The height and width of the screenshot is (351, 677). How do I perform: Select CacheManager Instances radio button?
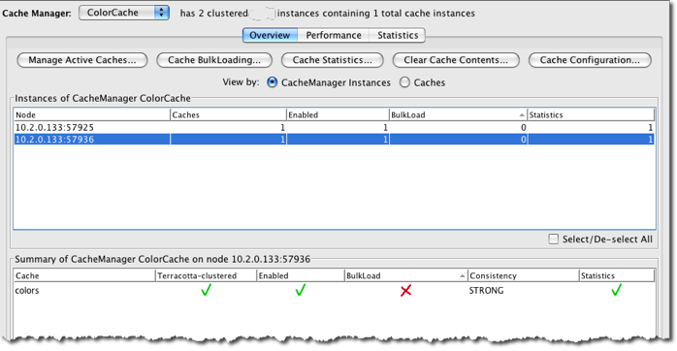[272, 82]
